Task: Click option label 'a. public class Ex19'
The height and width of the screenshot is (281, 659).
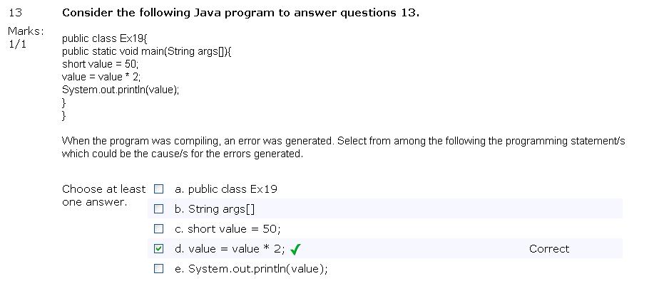Action: 226,189
